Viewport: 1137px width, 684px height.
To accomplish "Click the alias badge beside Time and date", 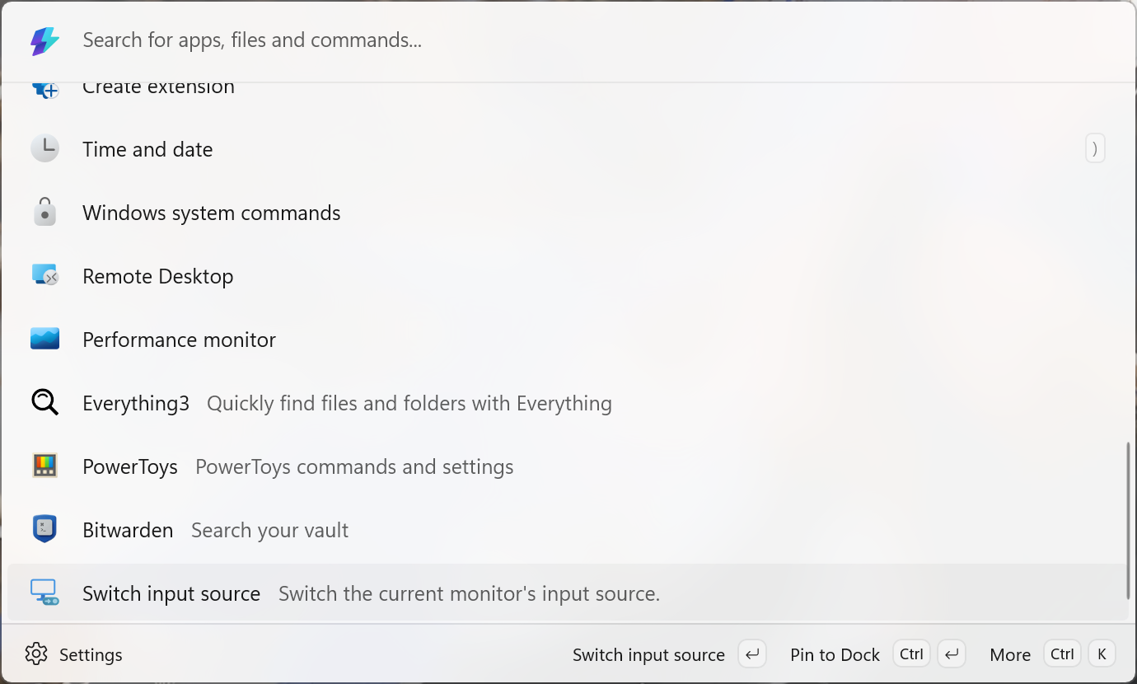I will (x=1095, y=149).
